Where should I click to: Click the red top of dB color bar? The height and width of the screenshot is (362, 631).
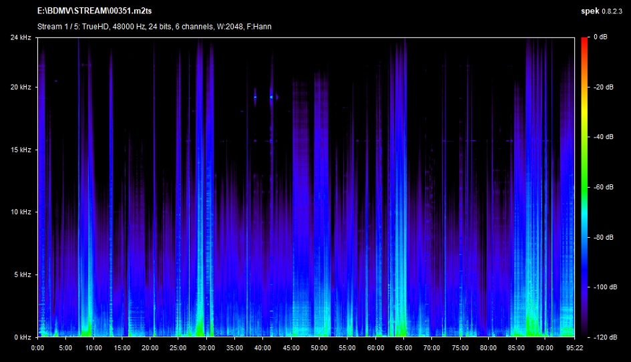(584, 41)
